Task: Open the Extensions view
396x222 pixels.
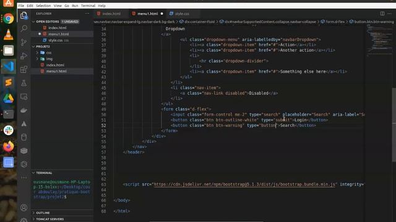Action: 24,69
